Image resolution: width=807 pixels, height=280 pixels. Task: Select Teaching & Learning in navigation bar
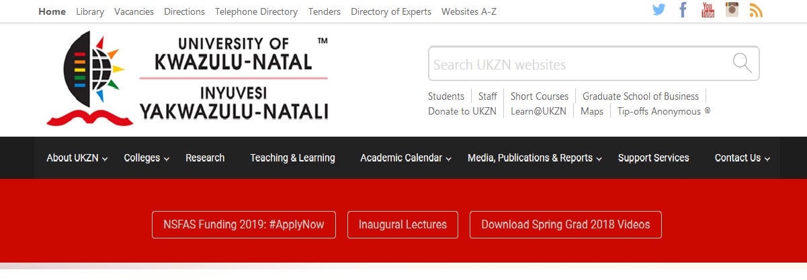tap(292, 158)
